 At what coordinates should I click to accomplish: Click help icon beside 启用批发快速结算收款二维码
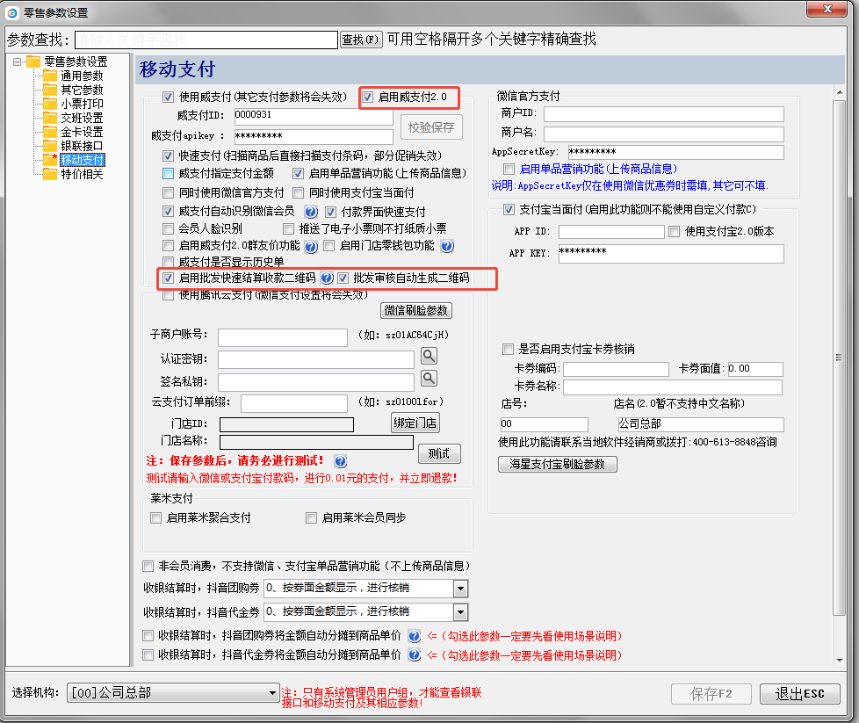pos(327,278)
